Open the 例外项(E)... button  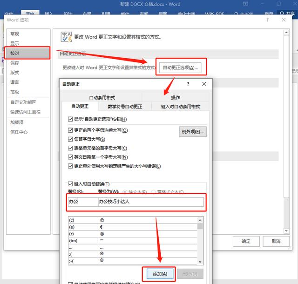tap(193, 132)
